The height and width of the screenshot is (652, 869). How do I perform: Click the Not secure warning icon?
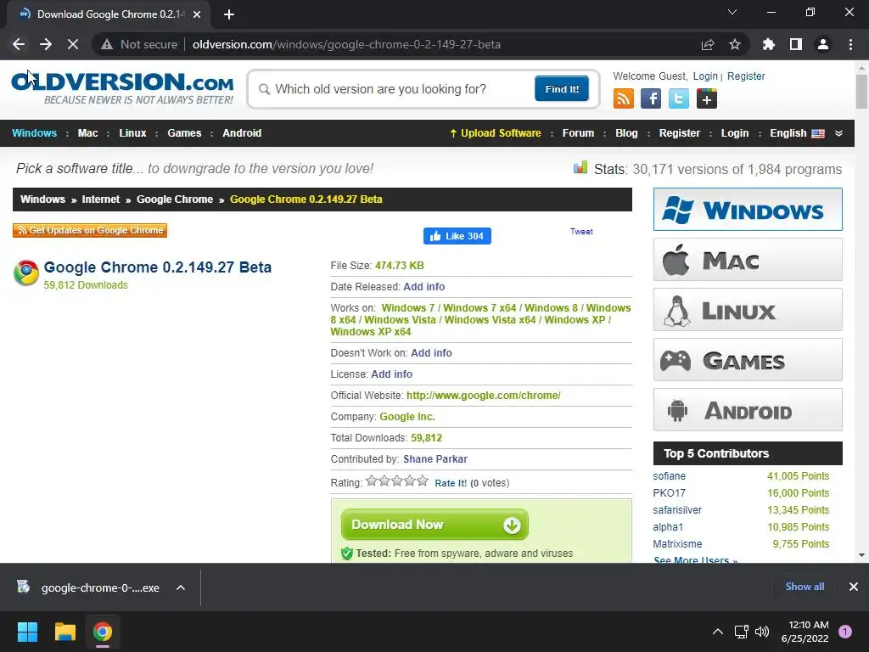pos(107,44)
